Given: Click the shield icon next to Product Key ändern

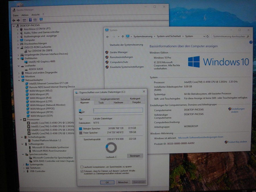Looking at the screenshot, I should coord(226,142).
